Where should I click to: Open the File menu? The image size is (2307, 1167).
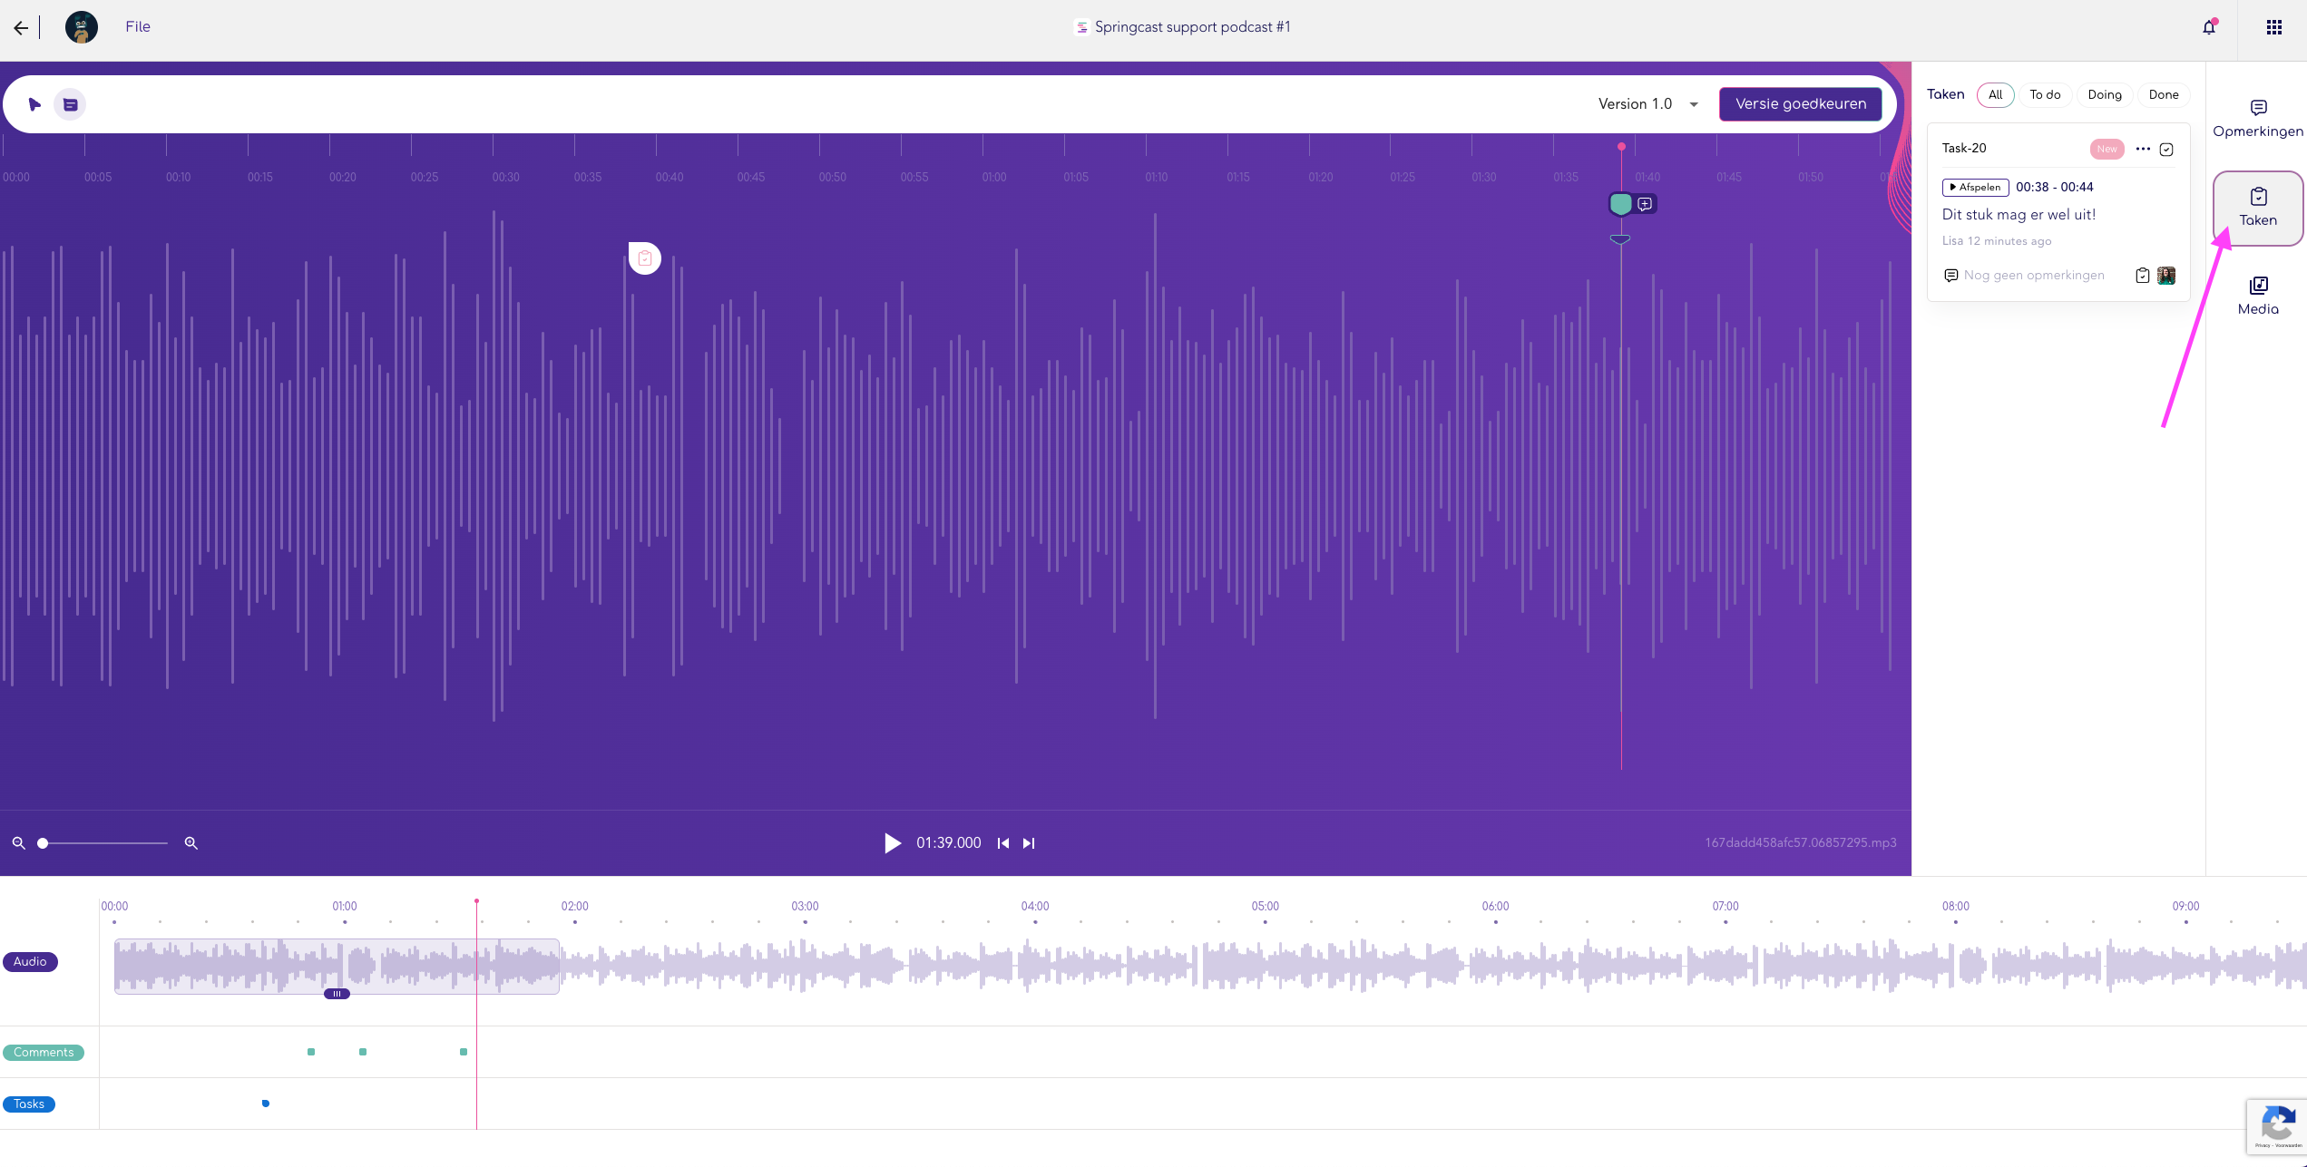tap(138, 27)
